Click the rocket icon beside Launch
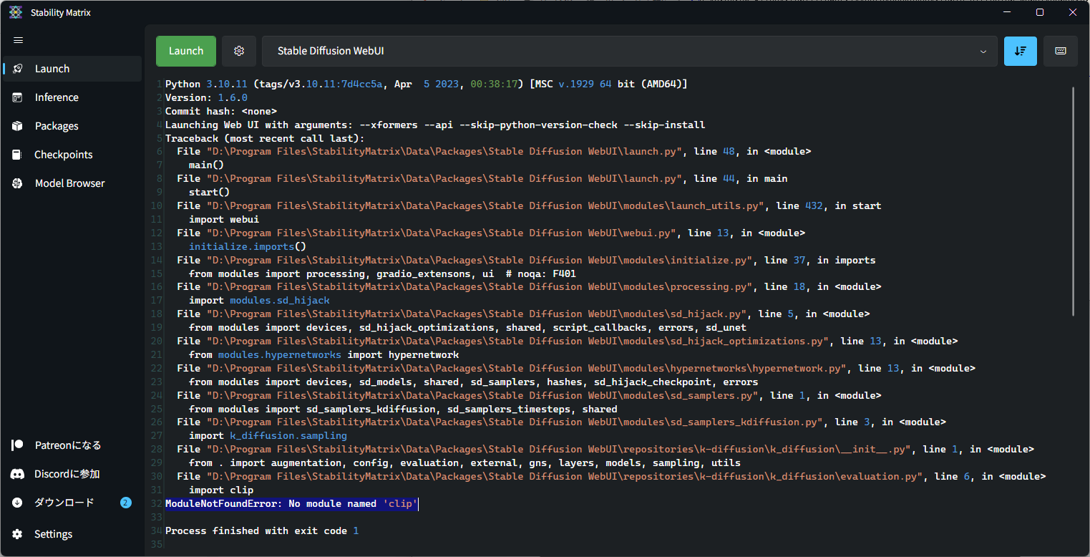 tap(18, 69)
